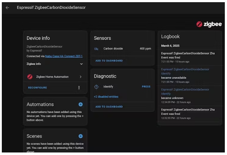Add a new automation with plus icon
The width and height of the screenshot is (227, 155).
click(81, 104)
